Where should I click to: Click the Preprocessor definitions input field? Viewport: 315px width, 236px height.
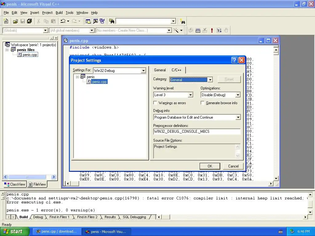[x=197, y=132]
